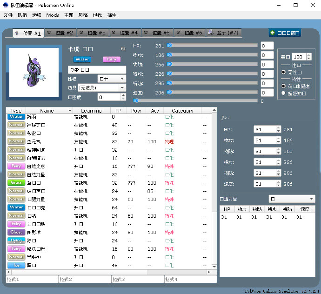Adjust the special defense IV spinner
This screenshot has height=294, width=321.
click(x=278, y=173)
